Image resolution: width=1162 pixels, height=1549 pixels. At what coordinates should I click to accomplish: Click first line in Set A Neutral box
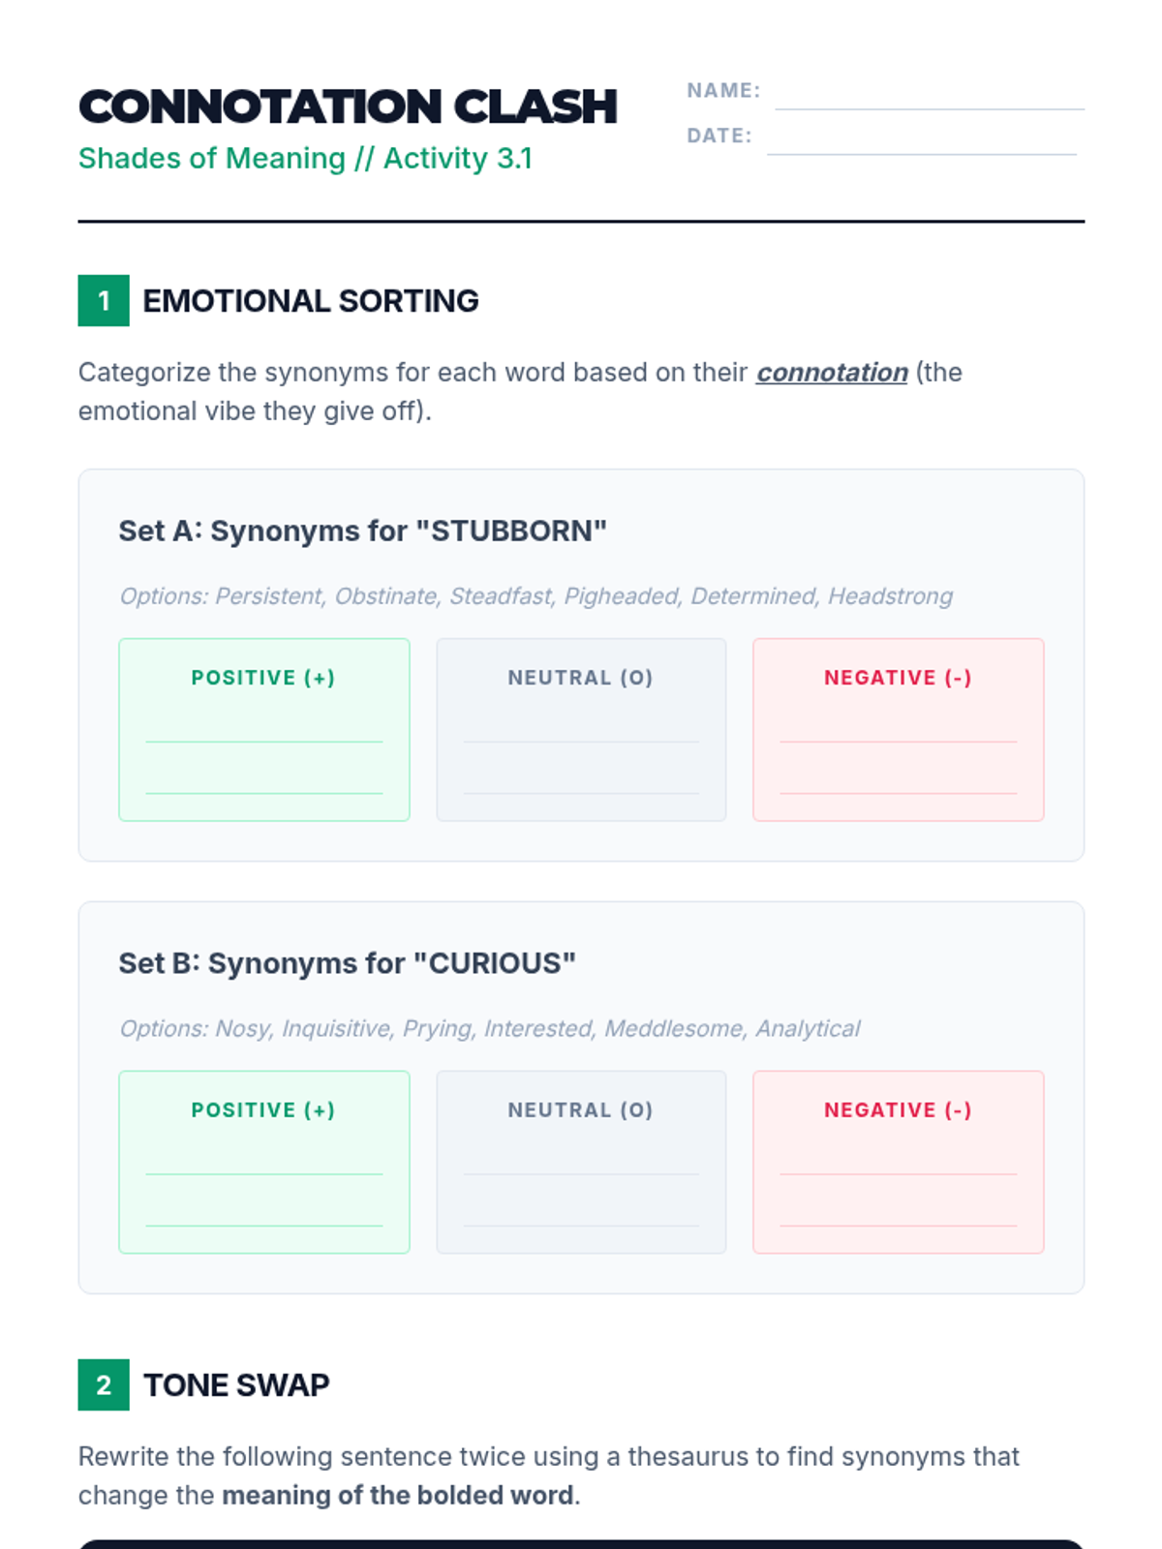[x=581, y=731]
